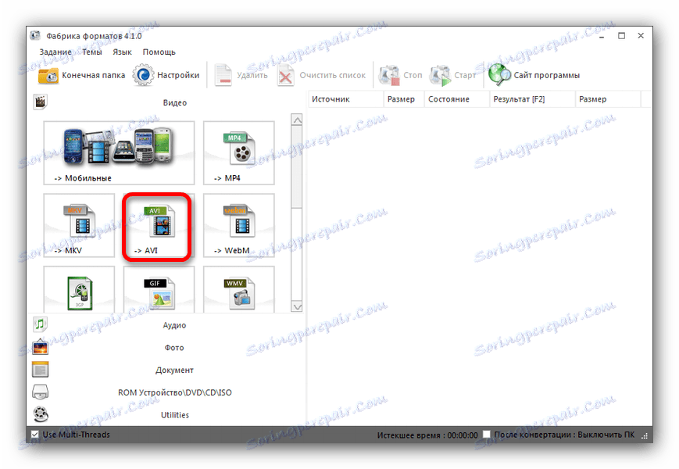This screenshot has width=679, height=469.
Task: Click the Utilities film reel icon
Action: 41,414
